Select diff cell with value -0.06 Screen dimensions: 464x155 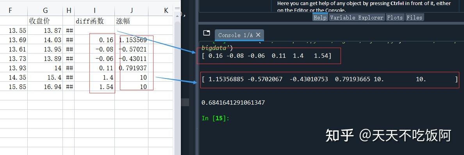coord(95,59)
